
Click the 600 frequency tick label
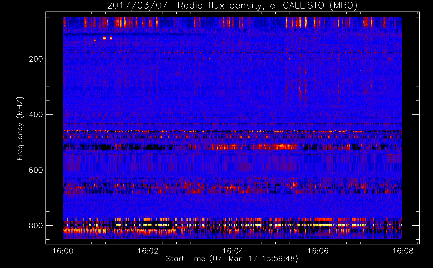(x=36, y=170)
